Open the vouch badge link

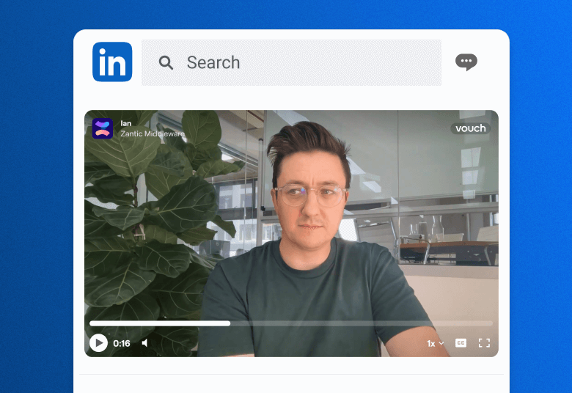point(471,128)
